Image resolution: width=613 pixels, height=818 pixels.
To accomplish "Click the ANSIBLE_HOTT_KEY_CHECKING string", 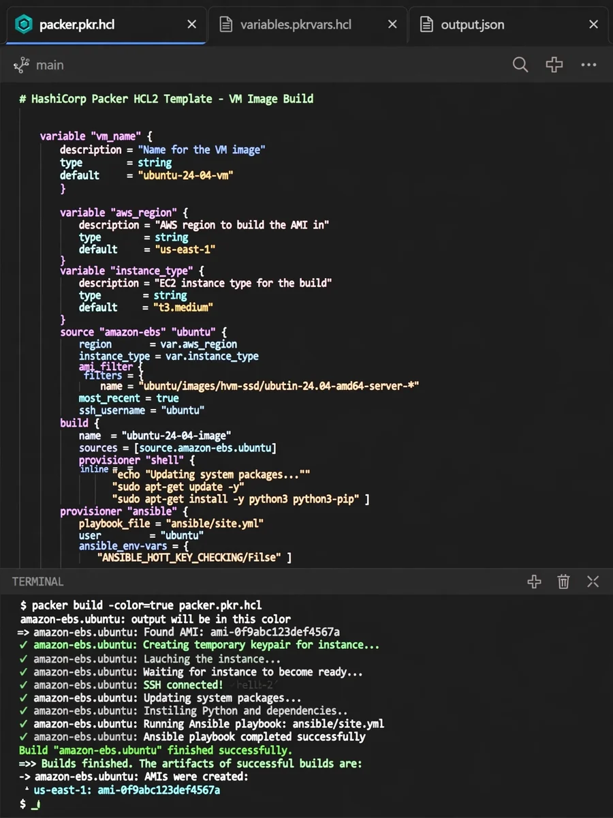I will coord(189,558).
